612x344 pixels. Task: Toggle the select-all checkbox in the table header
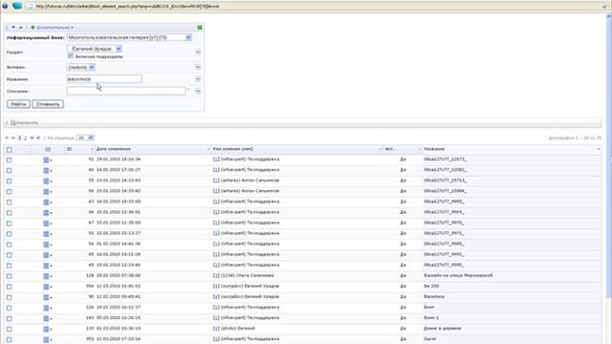pos(9,150)
